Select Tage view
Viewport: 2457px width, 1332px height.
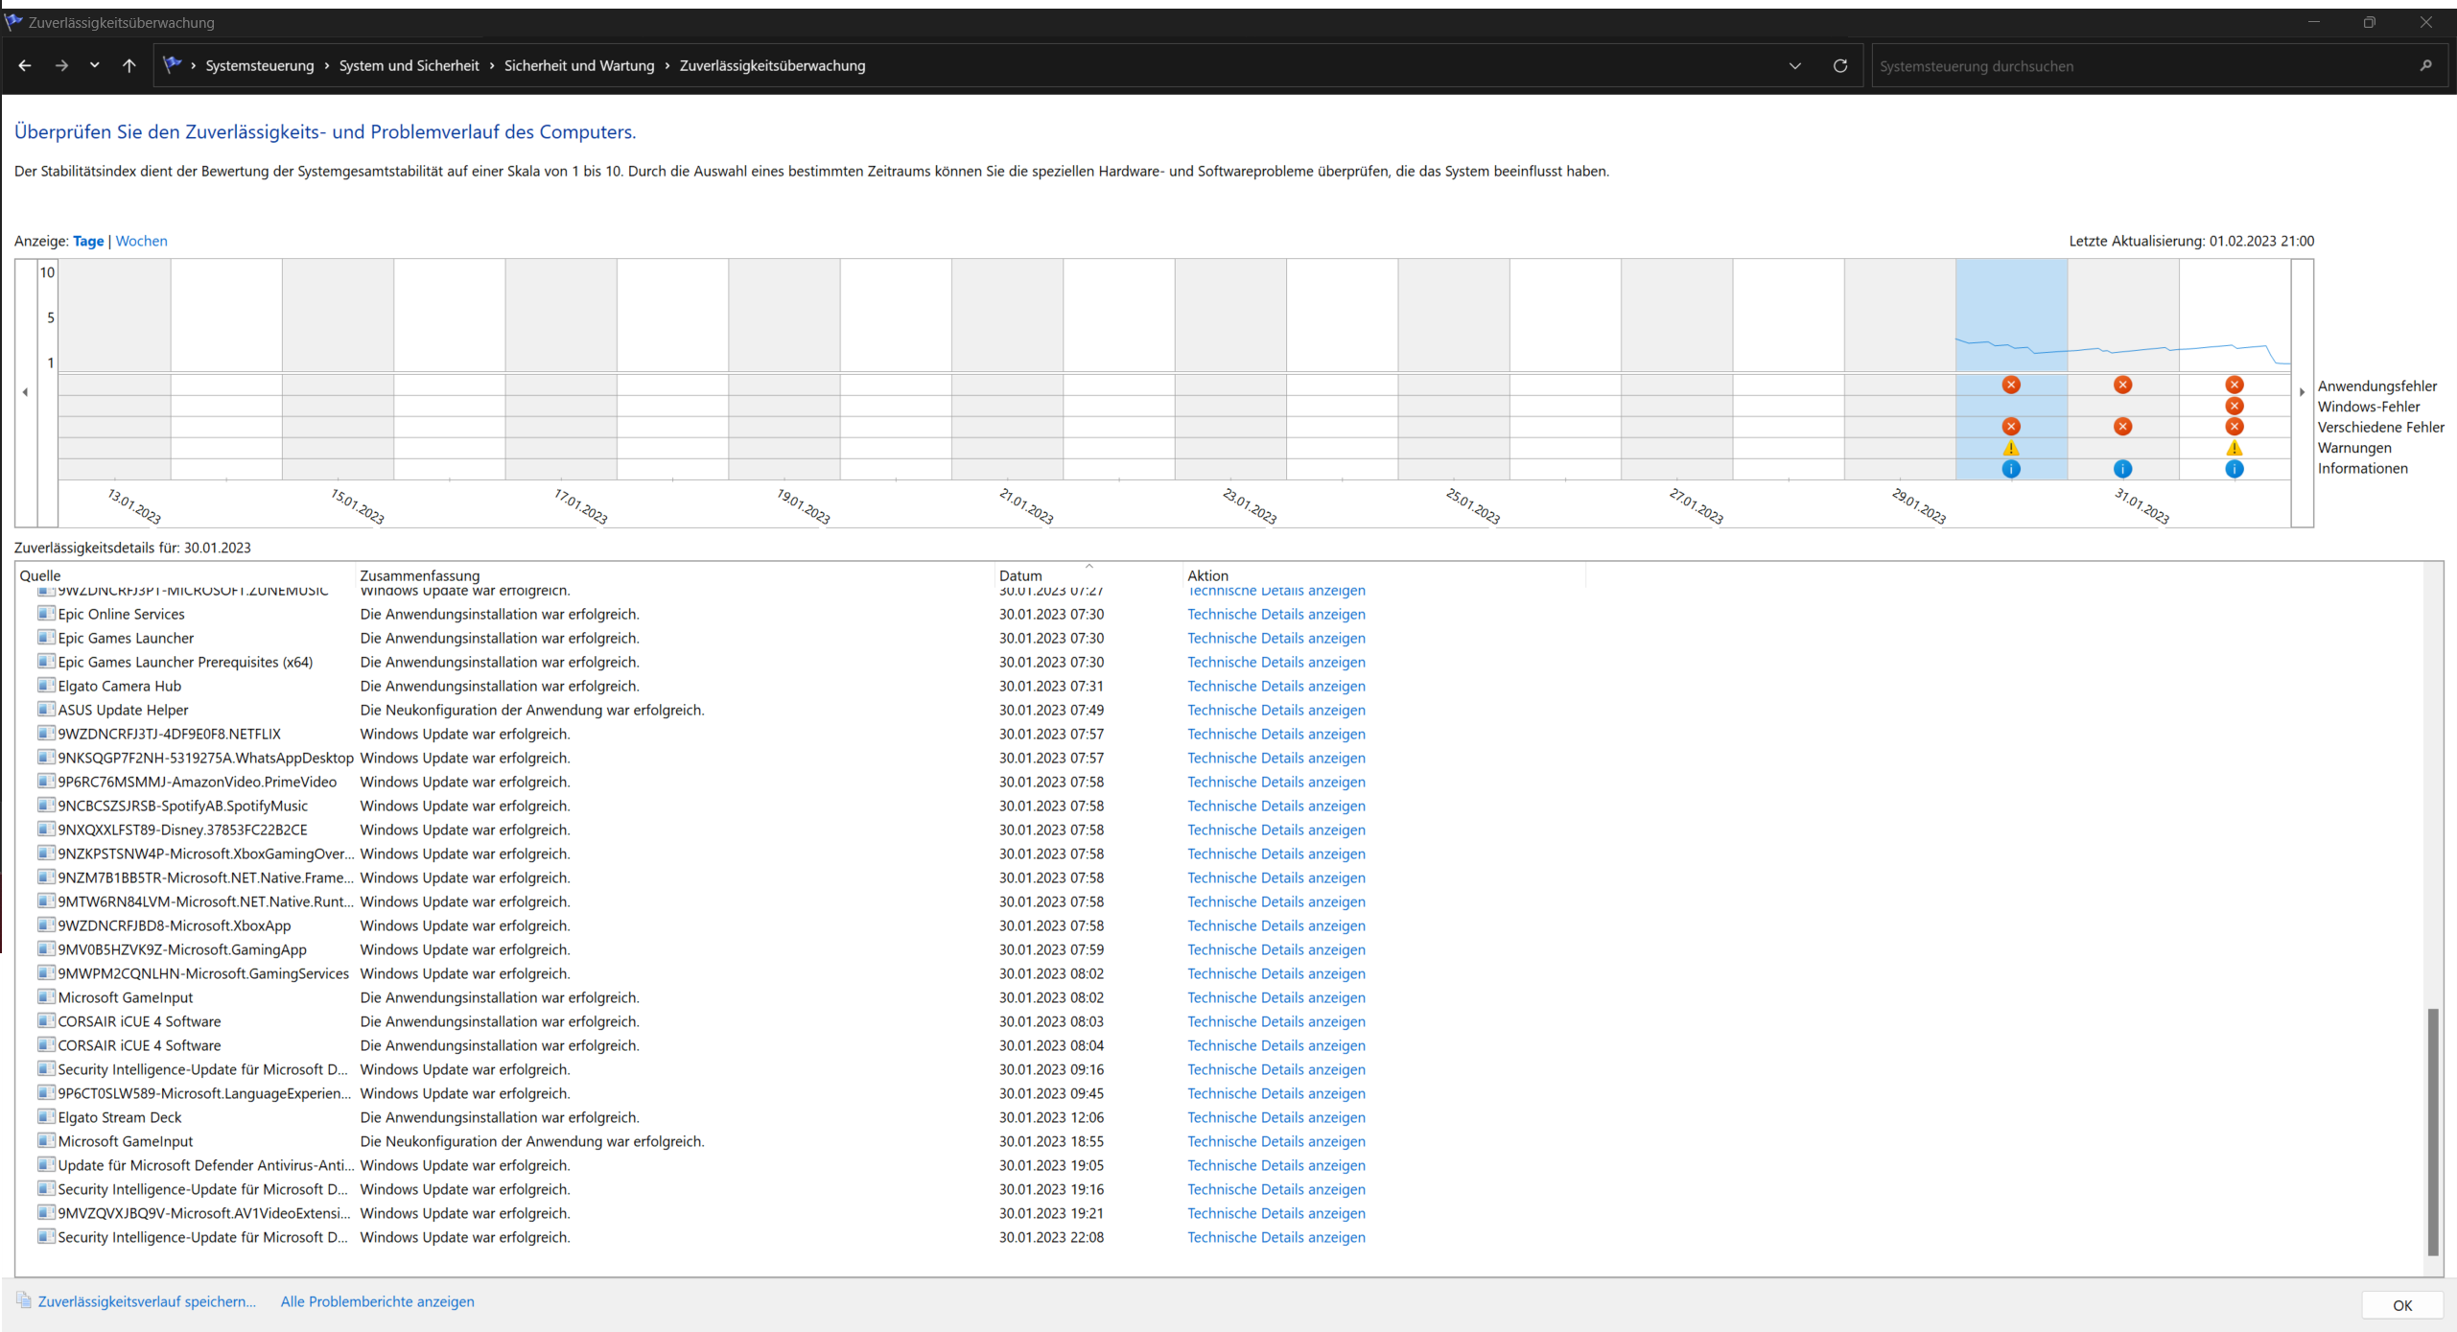(x=88, y=241)
